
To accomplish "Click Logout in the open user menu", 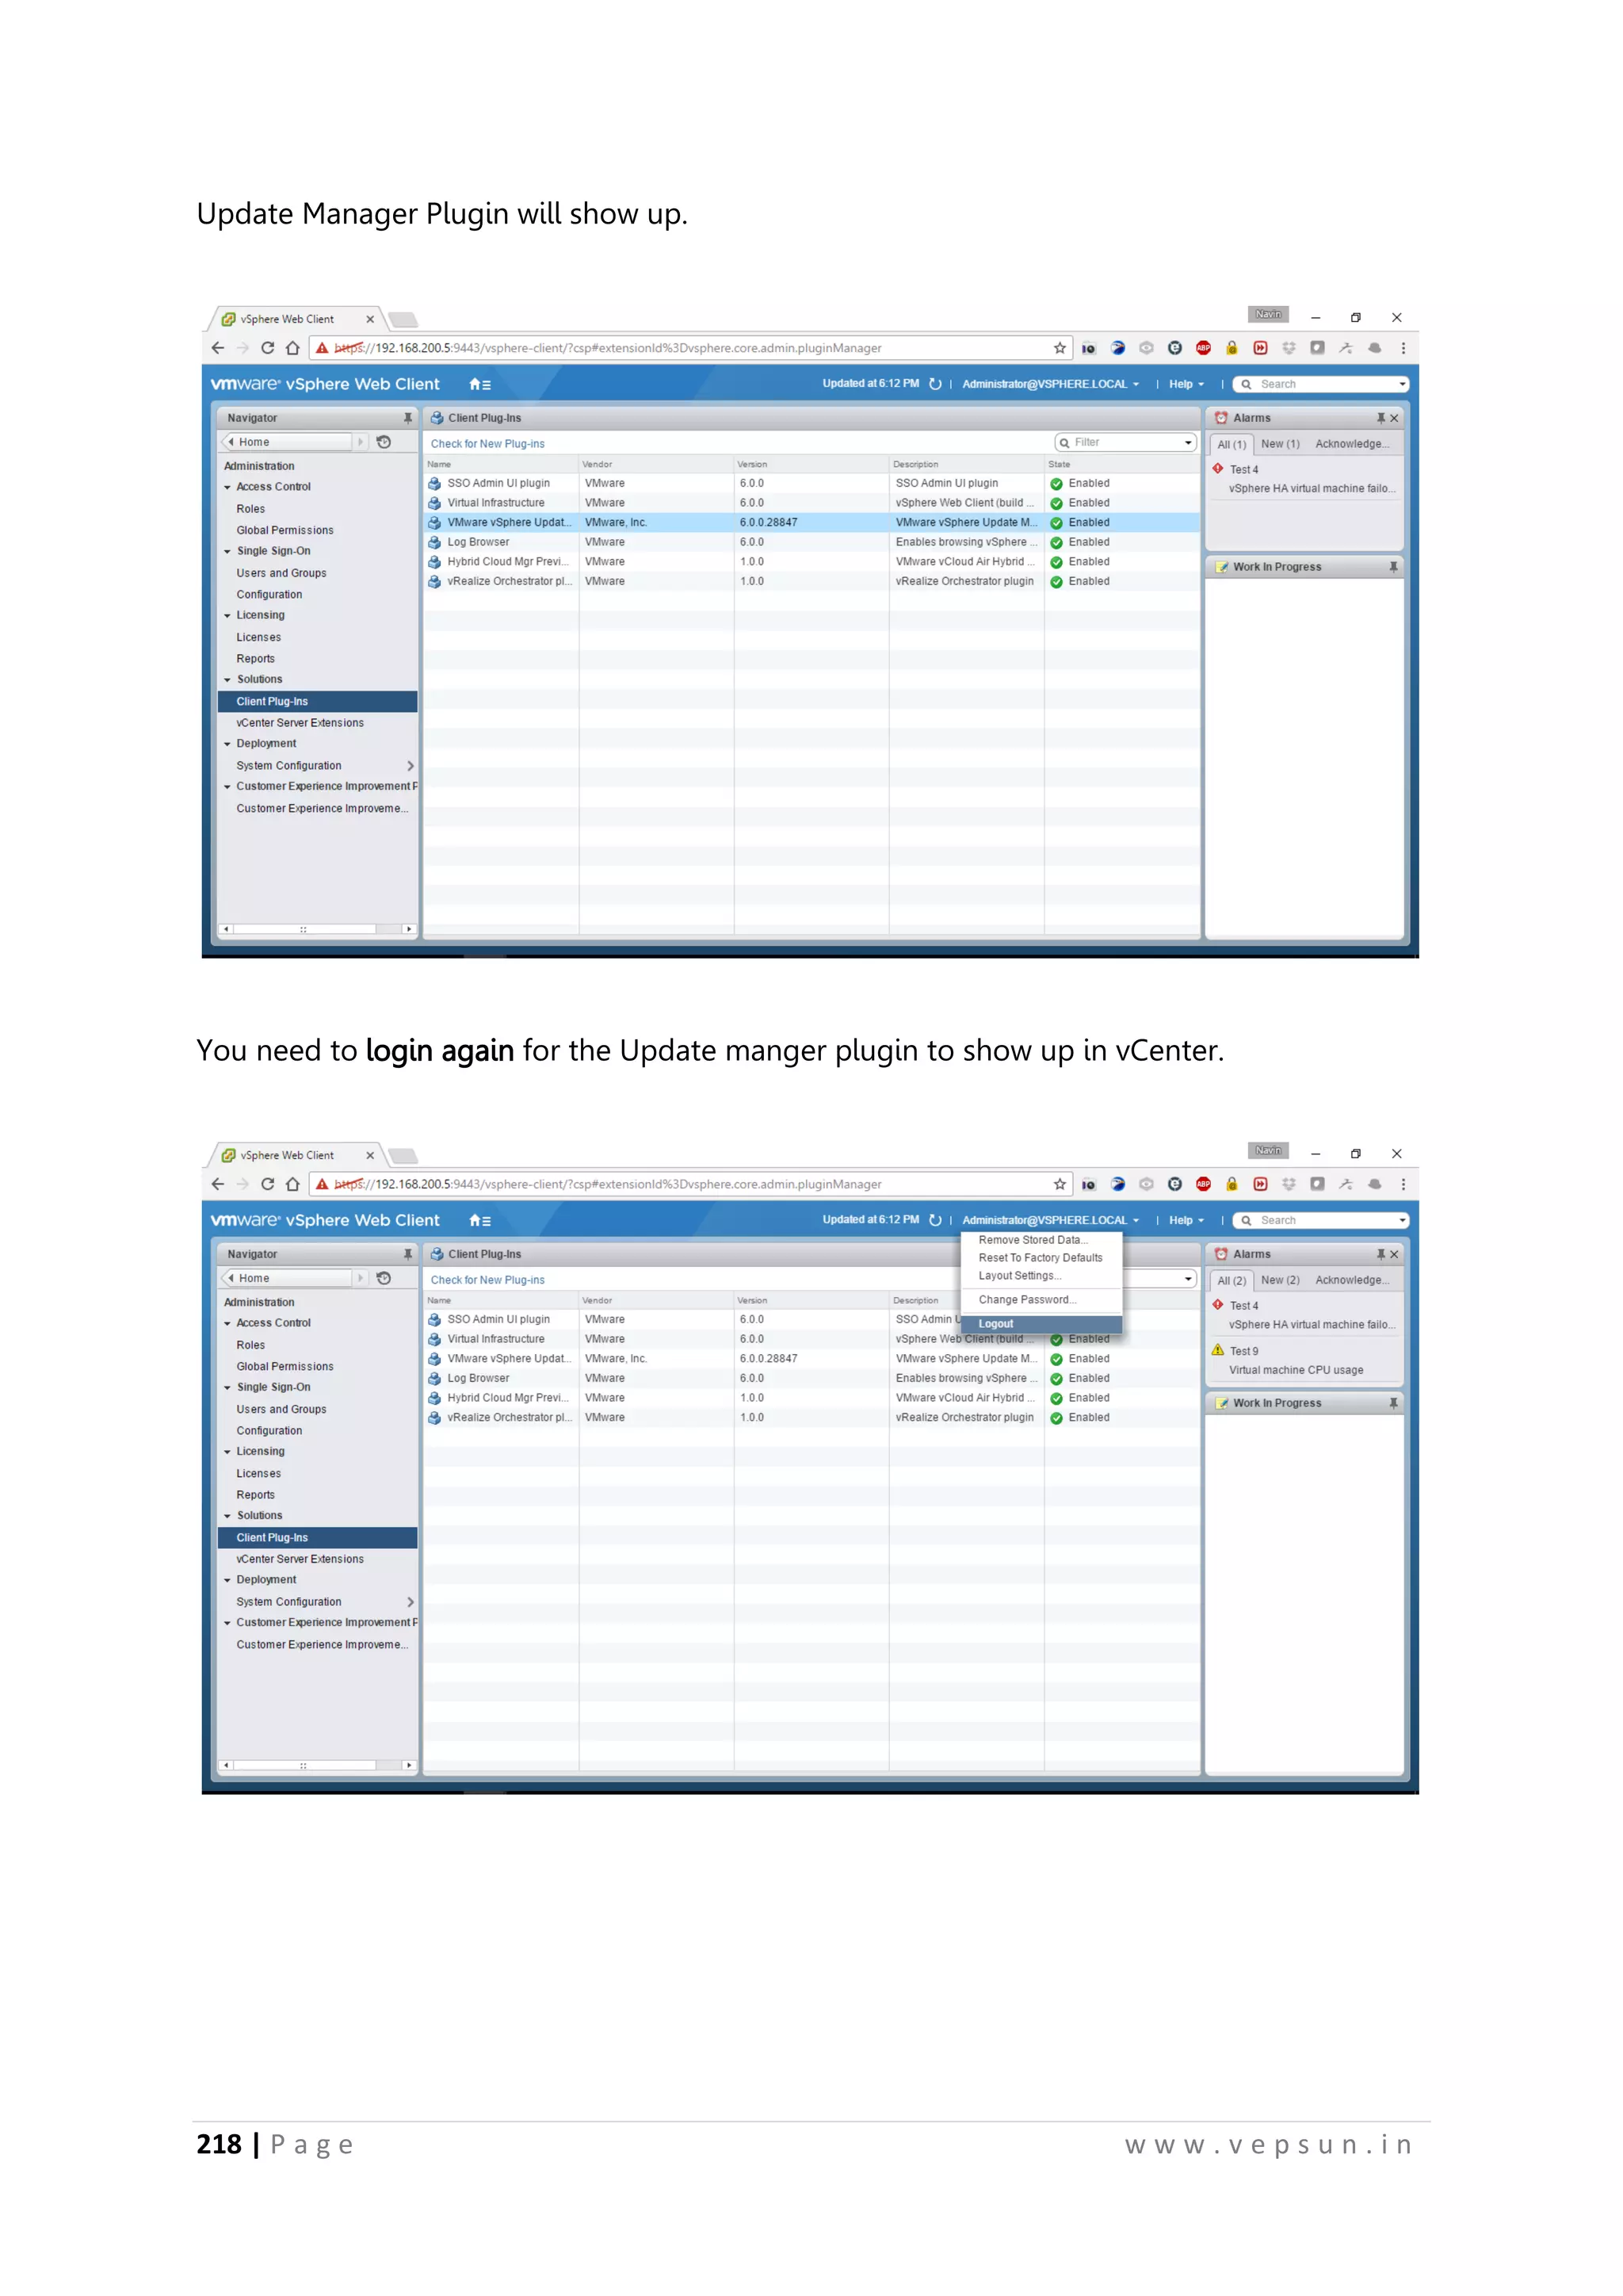I will click(1041, 1323).
